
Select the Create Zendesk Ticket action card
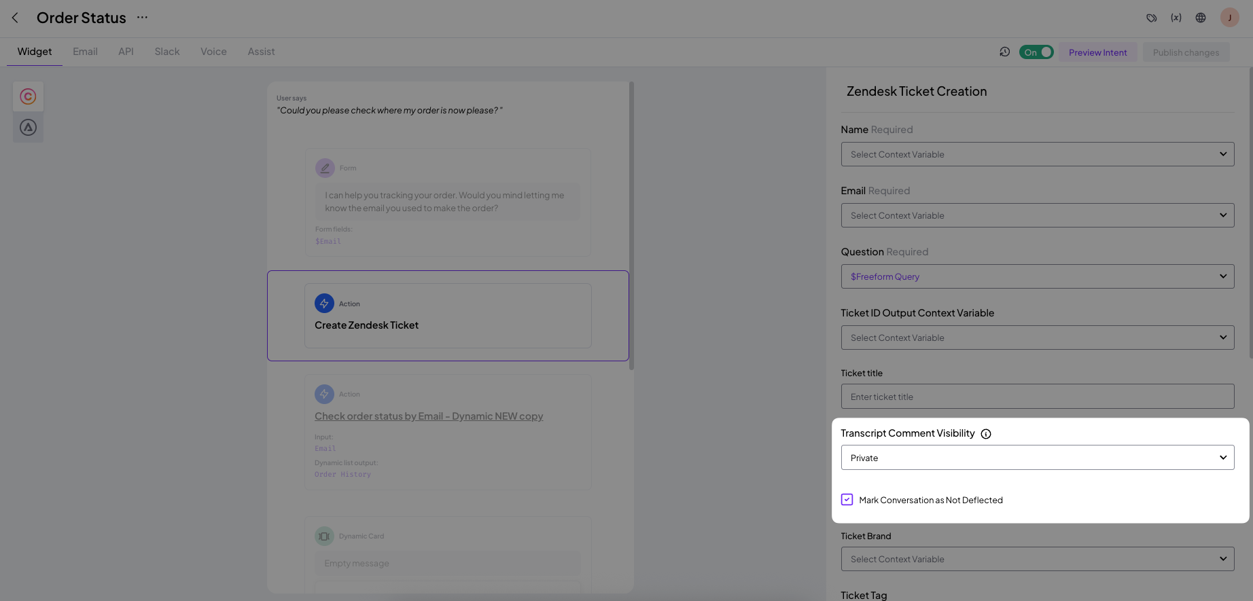point(448,316)
